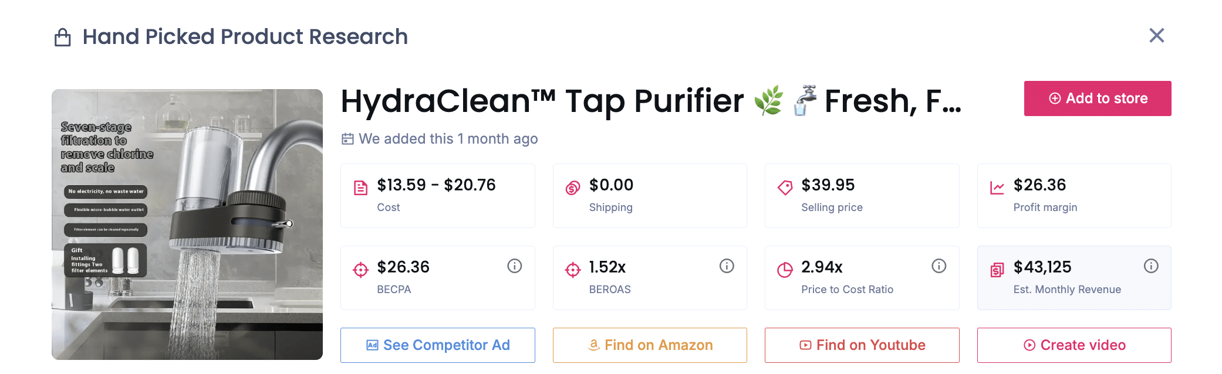Click the revenue icon on Est. Monthly Revenue
Image resolution: width=1222 pixels, height=374 pixels.
tap(996, 268)
